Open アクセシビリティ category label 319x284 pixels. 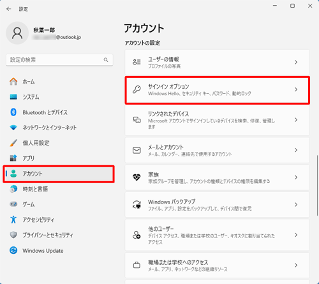point(38,220)
